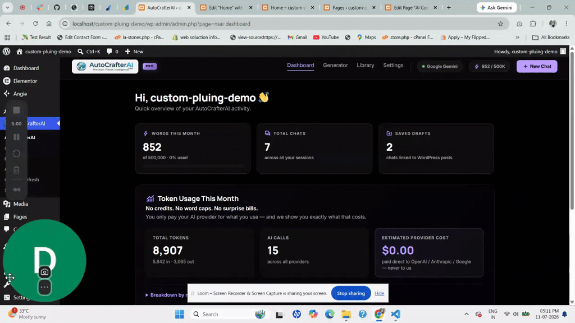Click Stop sharing in the Loom banner
575x323 pixels.
click(351, 293)
